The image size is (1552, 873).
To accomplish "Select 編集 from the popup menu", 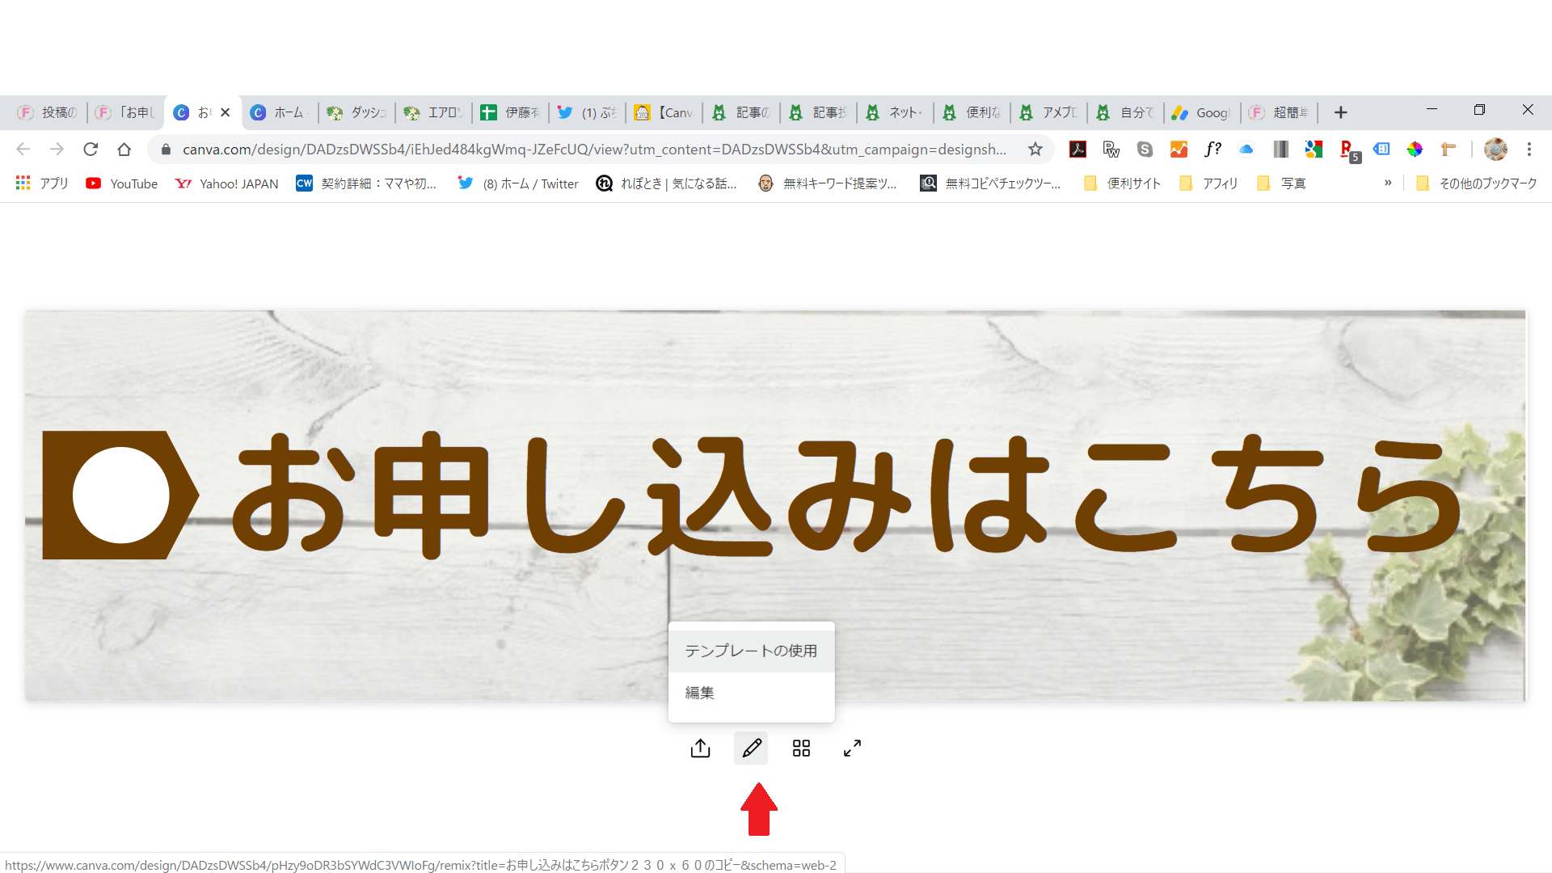I will point(700,693).
